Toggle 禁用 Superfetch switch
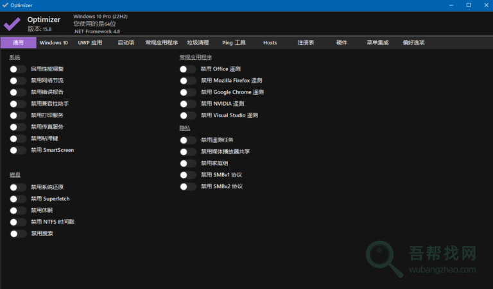 click(19, 199)
